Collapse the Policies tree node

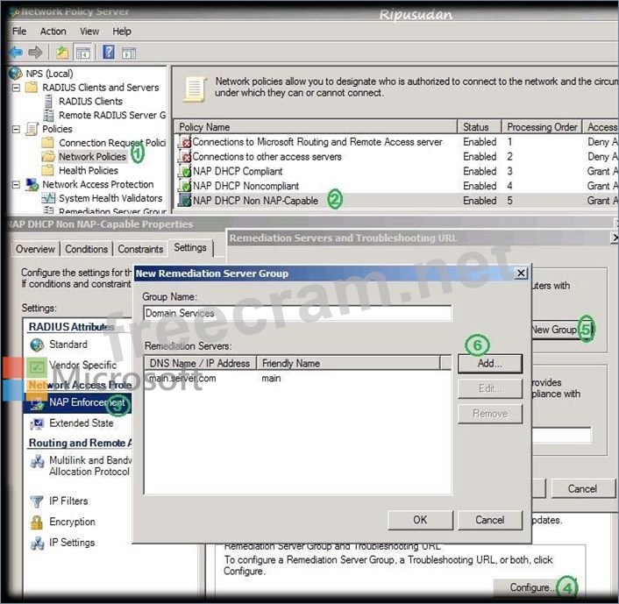16,129
